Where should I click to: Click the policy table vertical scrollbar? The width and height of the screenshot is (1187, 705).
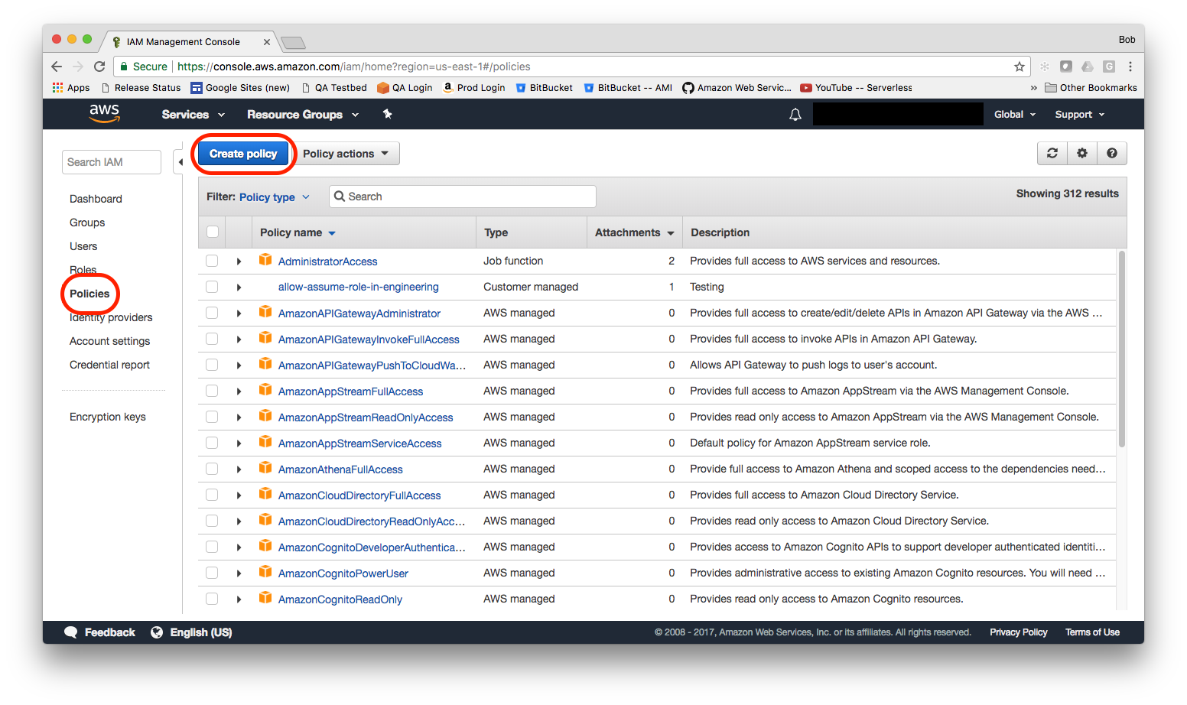[1122, 349]
